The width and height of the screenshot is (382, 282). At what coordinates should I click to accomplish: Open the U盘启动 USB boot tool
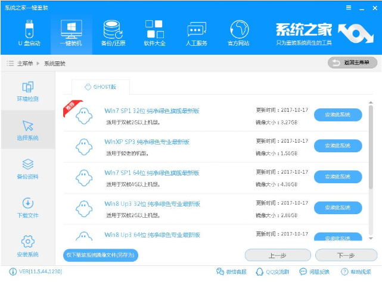[x=27, y=32]
